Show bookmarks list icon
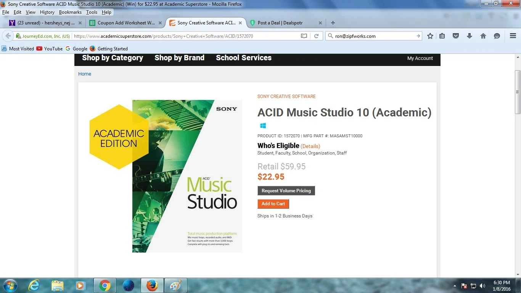 click(x=442, y=36)
